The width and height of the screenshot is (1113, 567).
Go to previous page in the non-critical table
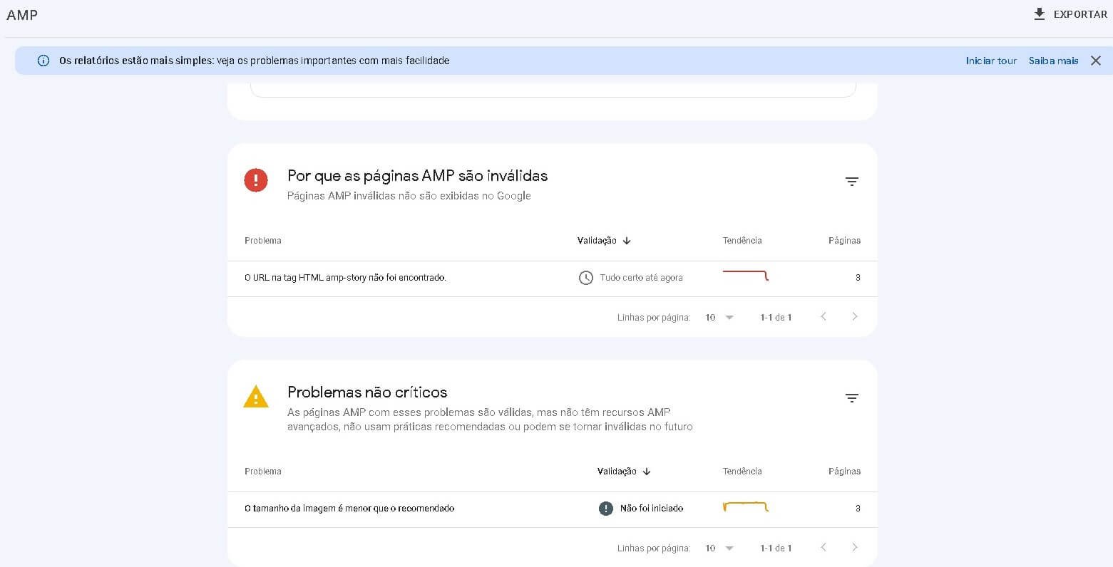(824, 548)
